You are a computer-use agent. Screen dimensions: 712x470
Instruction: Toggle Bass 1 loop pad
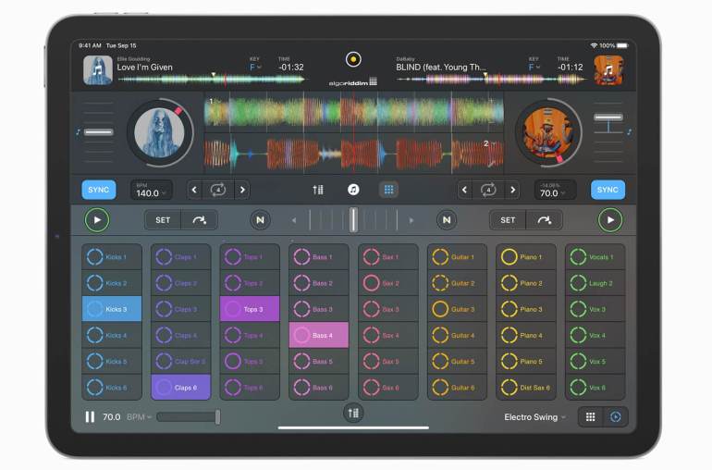coord(319,257)
